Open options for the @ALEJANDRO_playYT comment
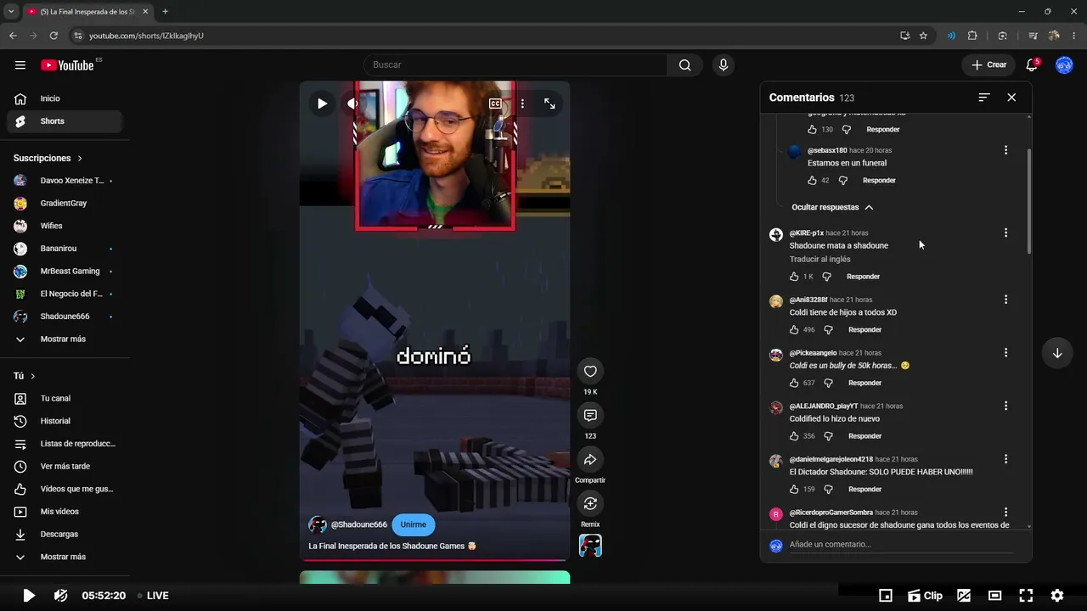 click(1005, 406)
